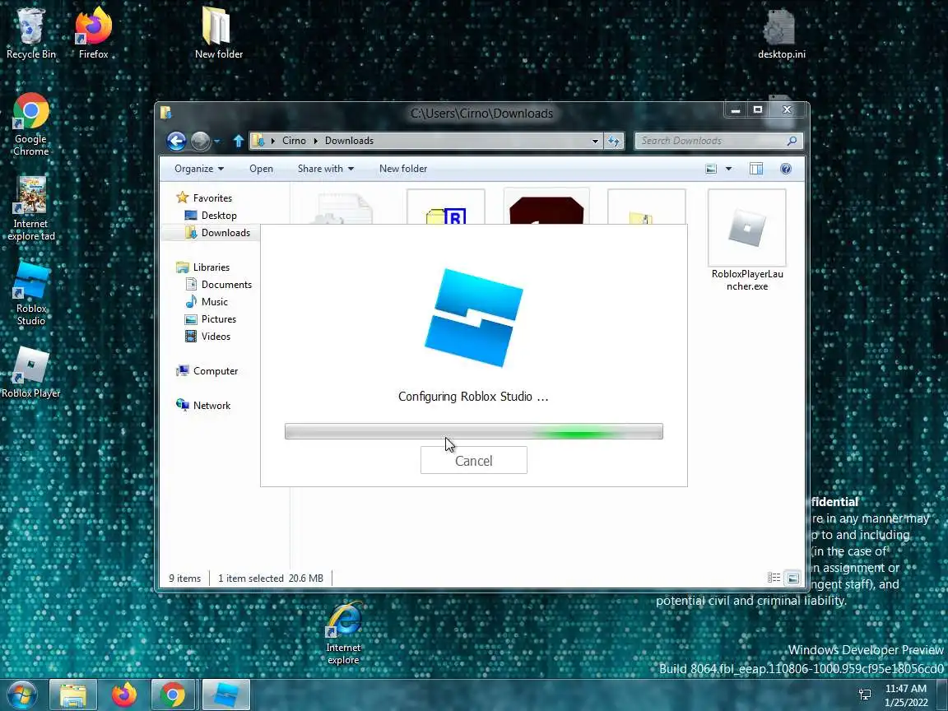Select the Internet explore icon below the window
The image size is (948, 711).
(x=343, y=634)
